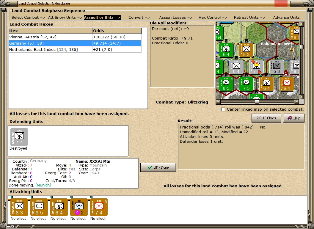Enable Center linked map on selected combat
Image resolution: width=314 pixels, height=229 pixels.
coord(223,109)
